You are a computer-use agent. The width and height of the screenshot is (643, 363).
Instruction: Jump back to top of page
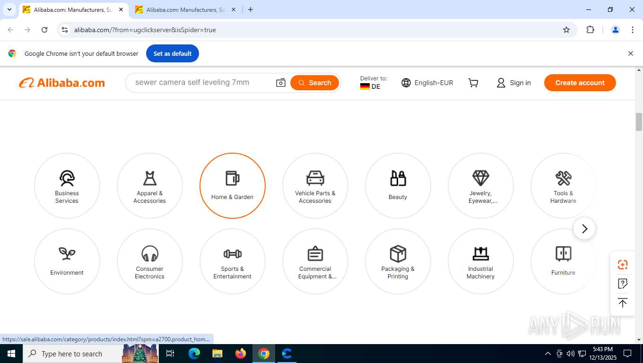click(623, 302)
